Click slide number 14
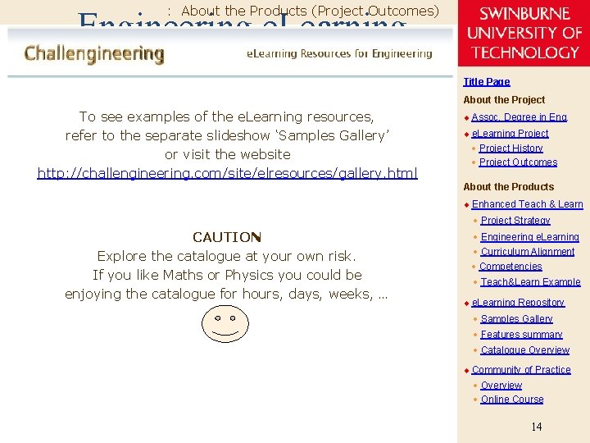 [537, 427]
